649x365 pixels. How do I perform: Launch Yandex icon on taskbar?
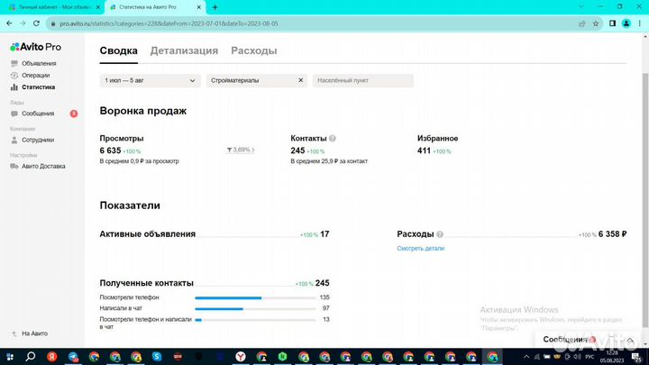(51, 357)
